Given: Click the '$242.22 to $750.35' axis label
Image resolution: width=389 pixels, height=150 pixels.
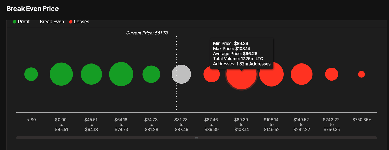Looking at the screenshot, I should tap(332, 124).
